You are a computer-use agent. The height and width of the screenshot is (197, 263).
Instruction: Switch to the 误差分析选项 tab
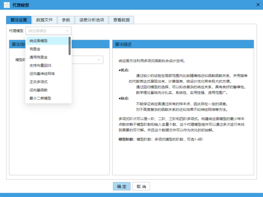pyautogui.click(x=91, y=20)
